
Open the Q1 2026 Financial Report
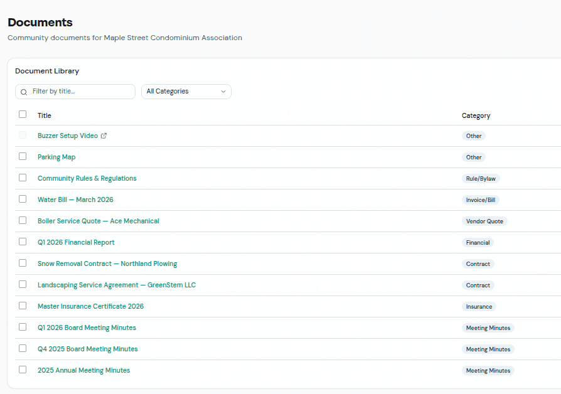(x=76, y=242)
